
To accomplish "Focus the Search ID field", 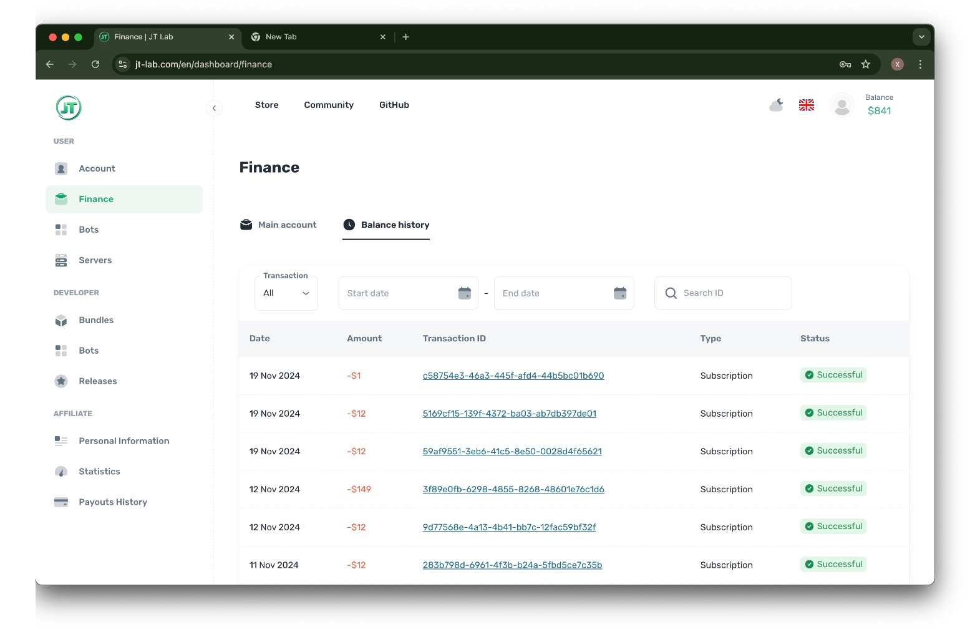I will [x=724, y=293].
